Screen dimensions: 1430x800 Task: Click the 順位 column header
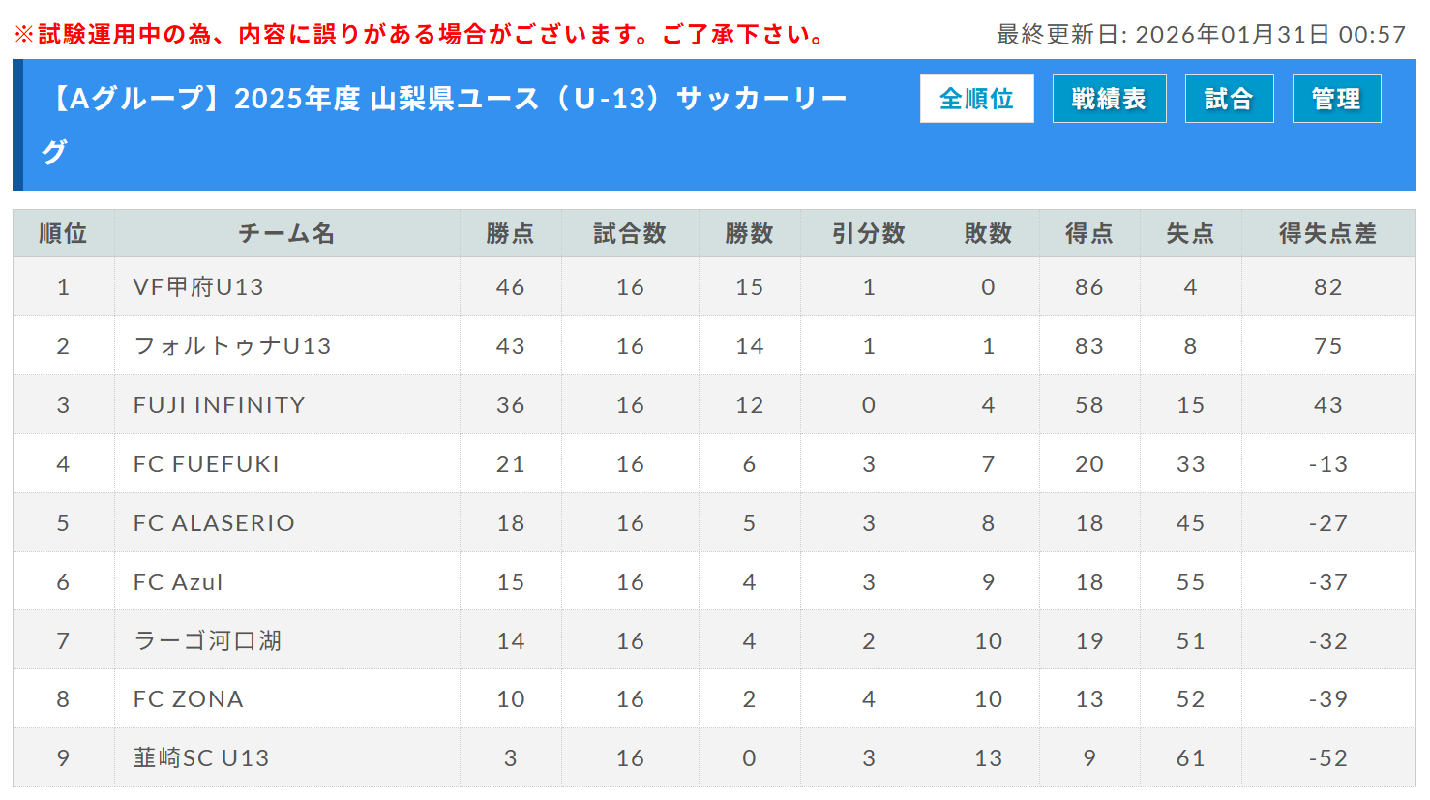(x=63, y=233)
